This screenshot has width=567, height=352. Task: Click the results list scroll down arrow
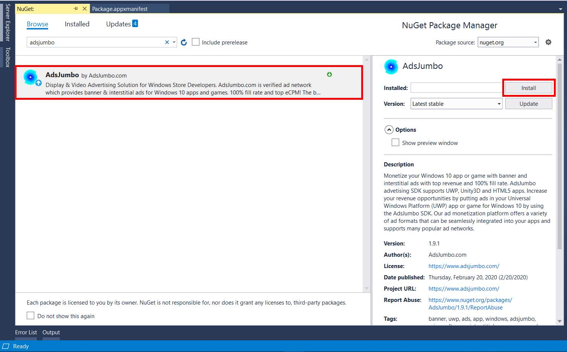tap(366, 289)
